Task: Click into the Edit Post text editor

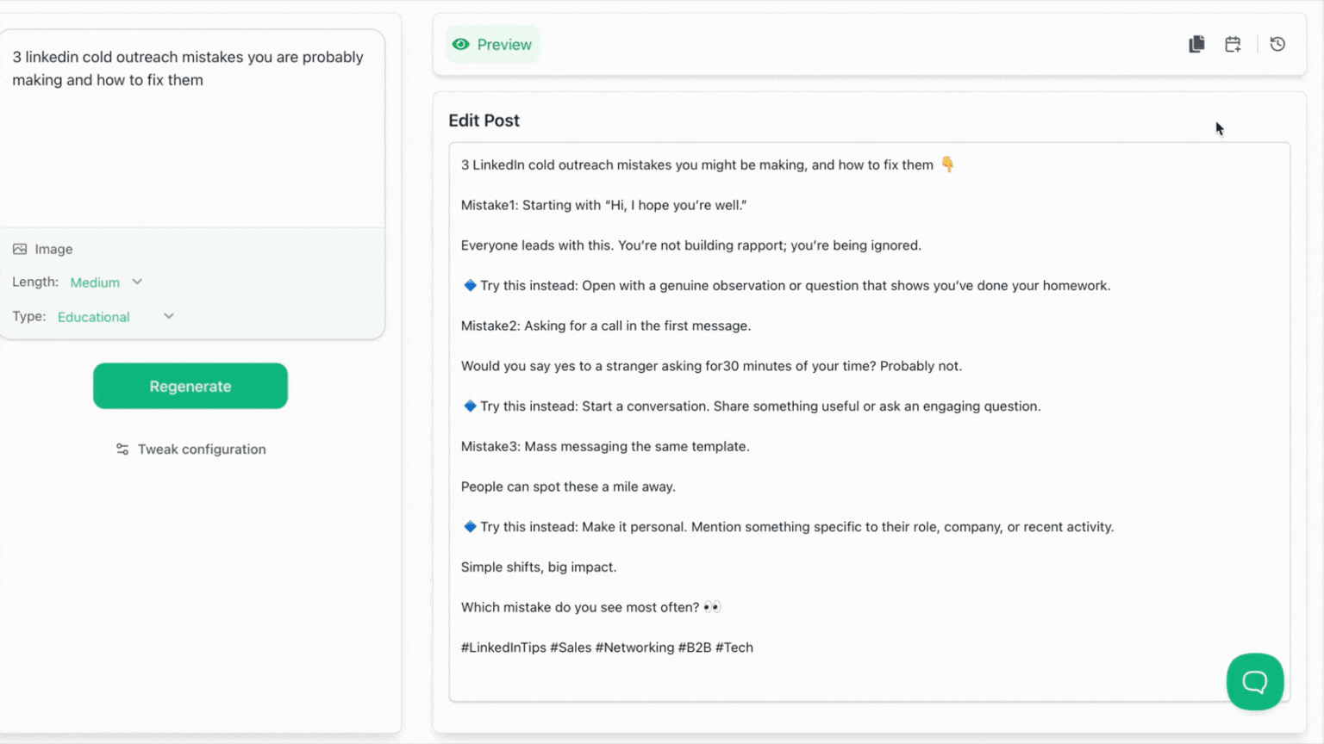Action: tap(869, 422)
